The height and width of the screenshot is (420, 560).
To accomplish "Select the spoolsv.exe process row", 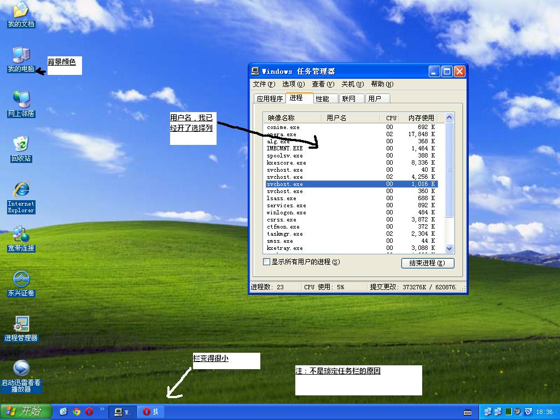I will 352,156.
